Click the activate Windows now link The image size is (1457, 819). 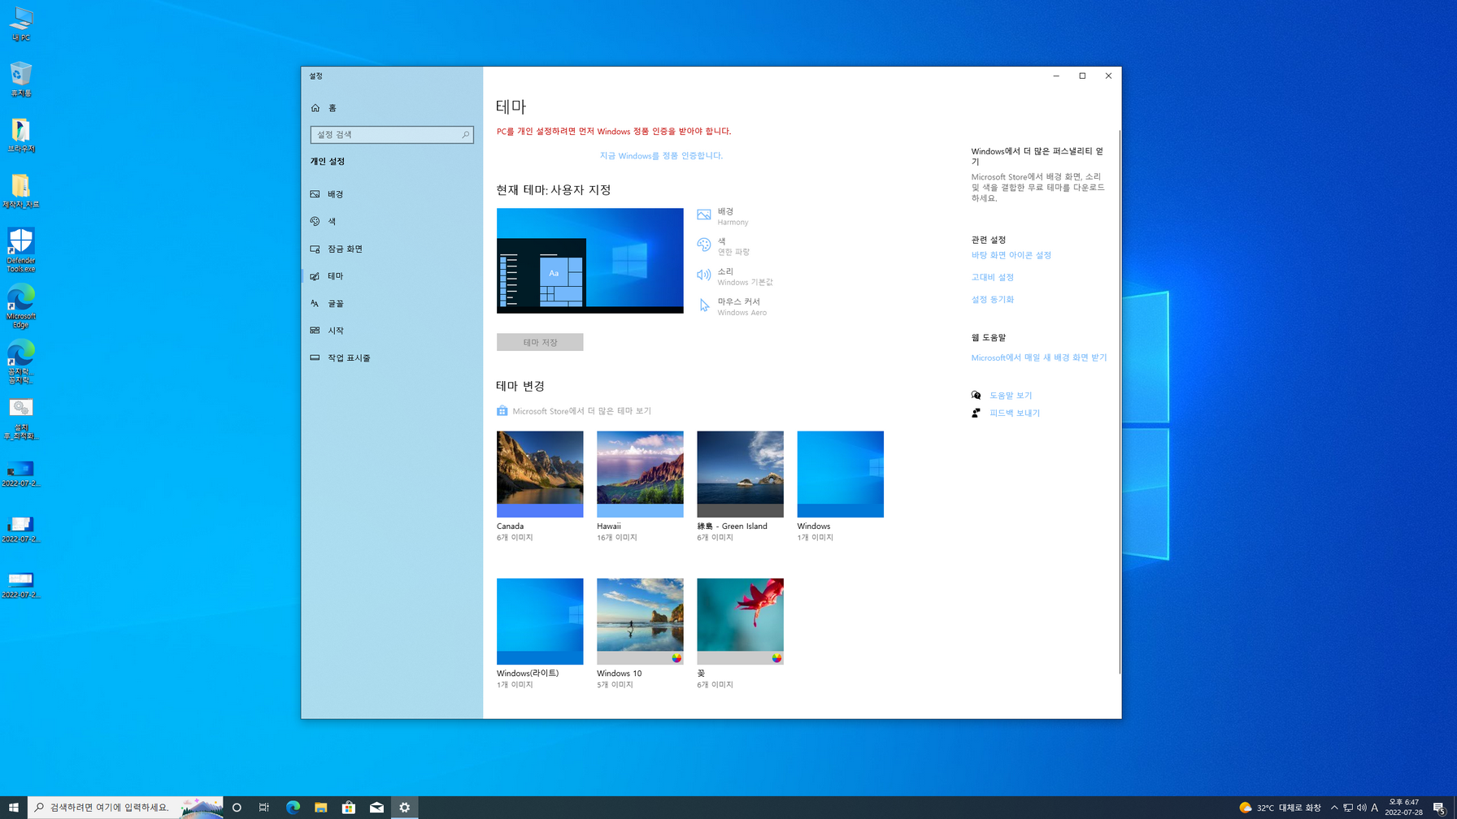[661, 155]
